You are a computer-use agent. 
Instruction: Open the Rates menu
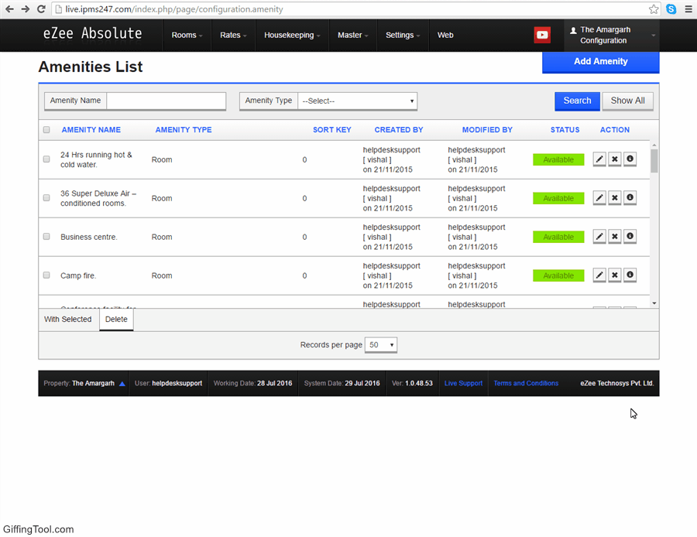click(x=233, y=35)
